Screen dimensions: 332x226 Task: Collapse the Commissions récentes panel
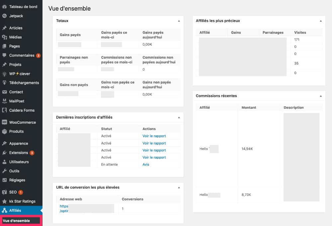click(x=320, y=96)
